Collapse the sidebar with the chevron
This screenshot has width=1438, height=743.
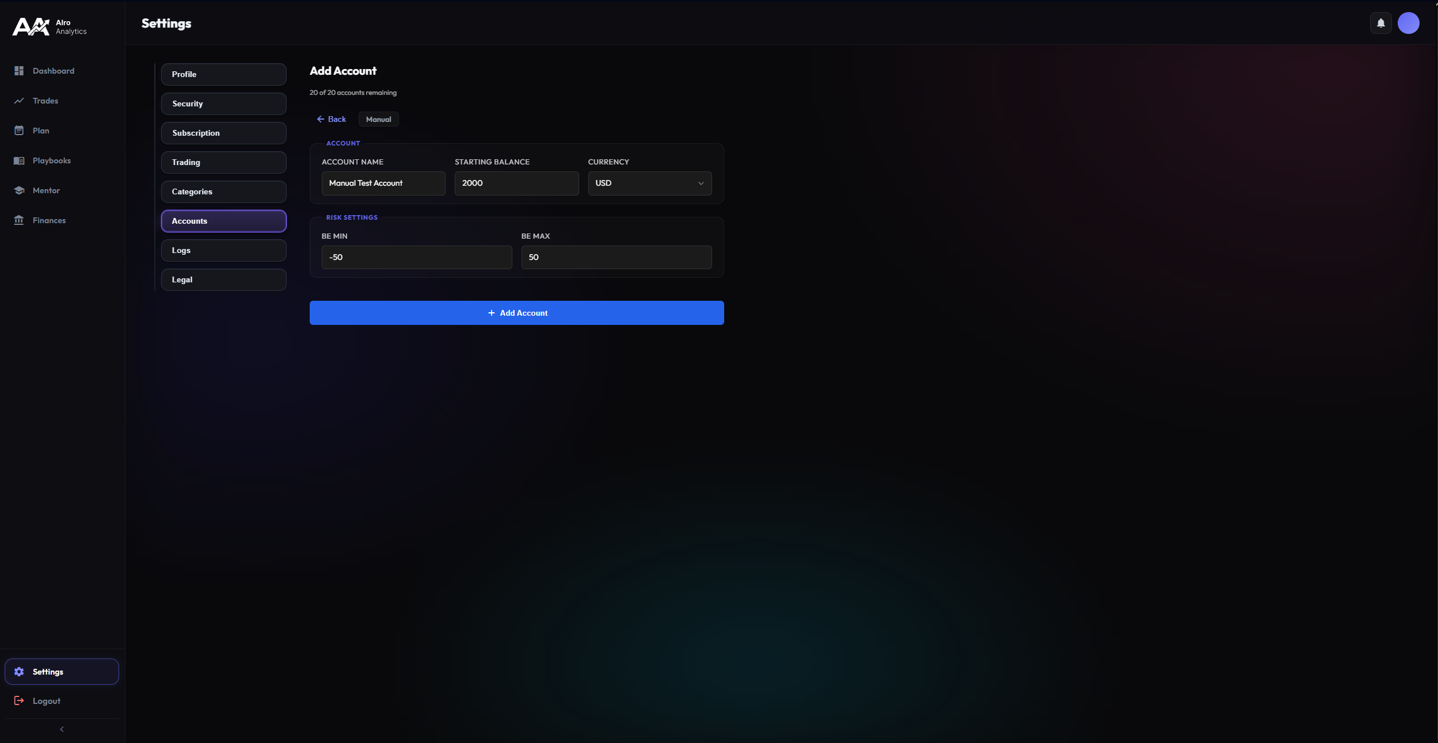tap(62, 729)
